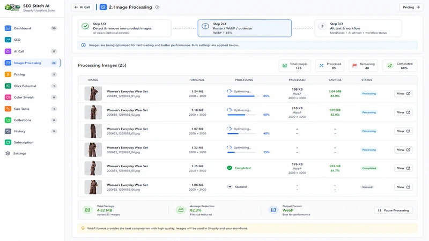Click View for image 200655_1269938_03.jpg
The height and width of the screenshot is (241, 429).
[403, 131]
